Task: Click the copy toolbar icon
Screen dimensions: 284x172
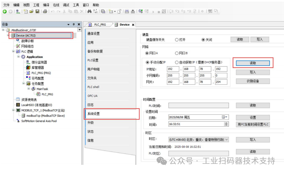Action: pos(70,11)
